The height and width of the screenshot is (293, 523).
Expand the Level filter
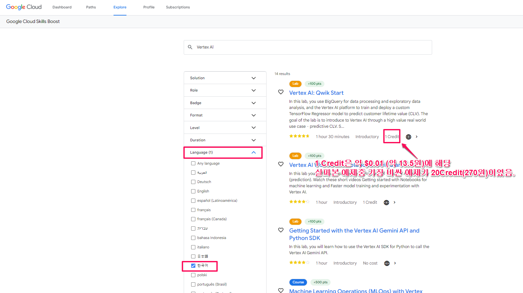(225, 128)
